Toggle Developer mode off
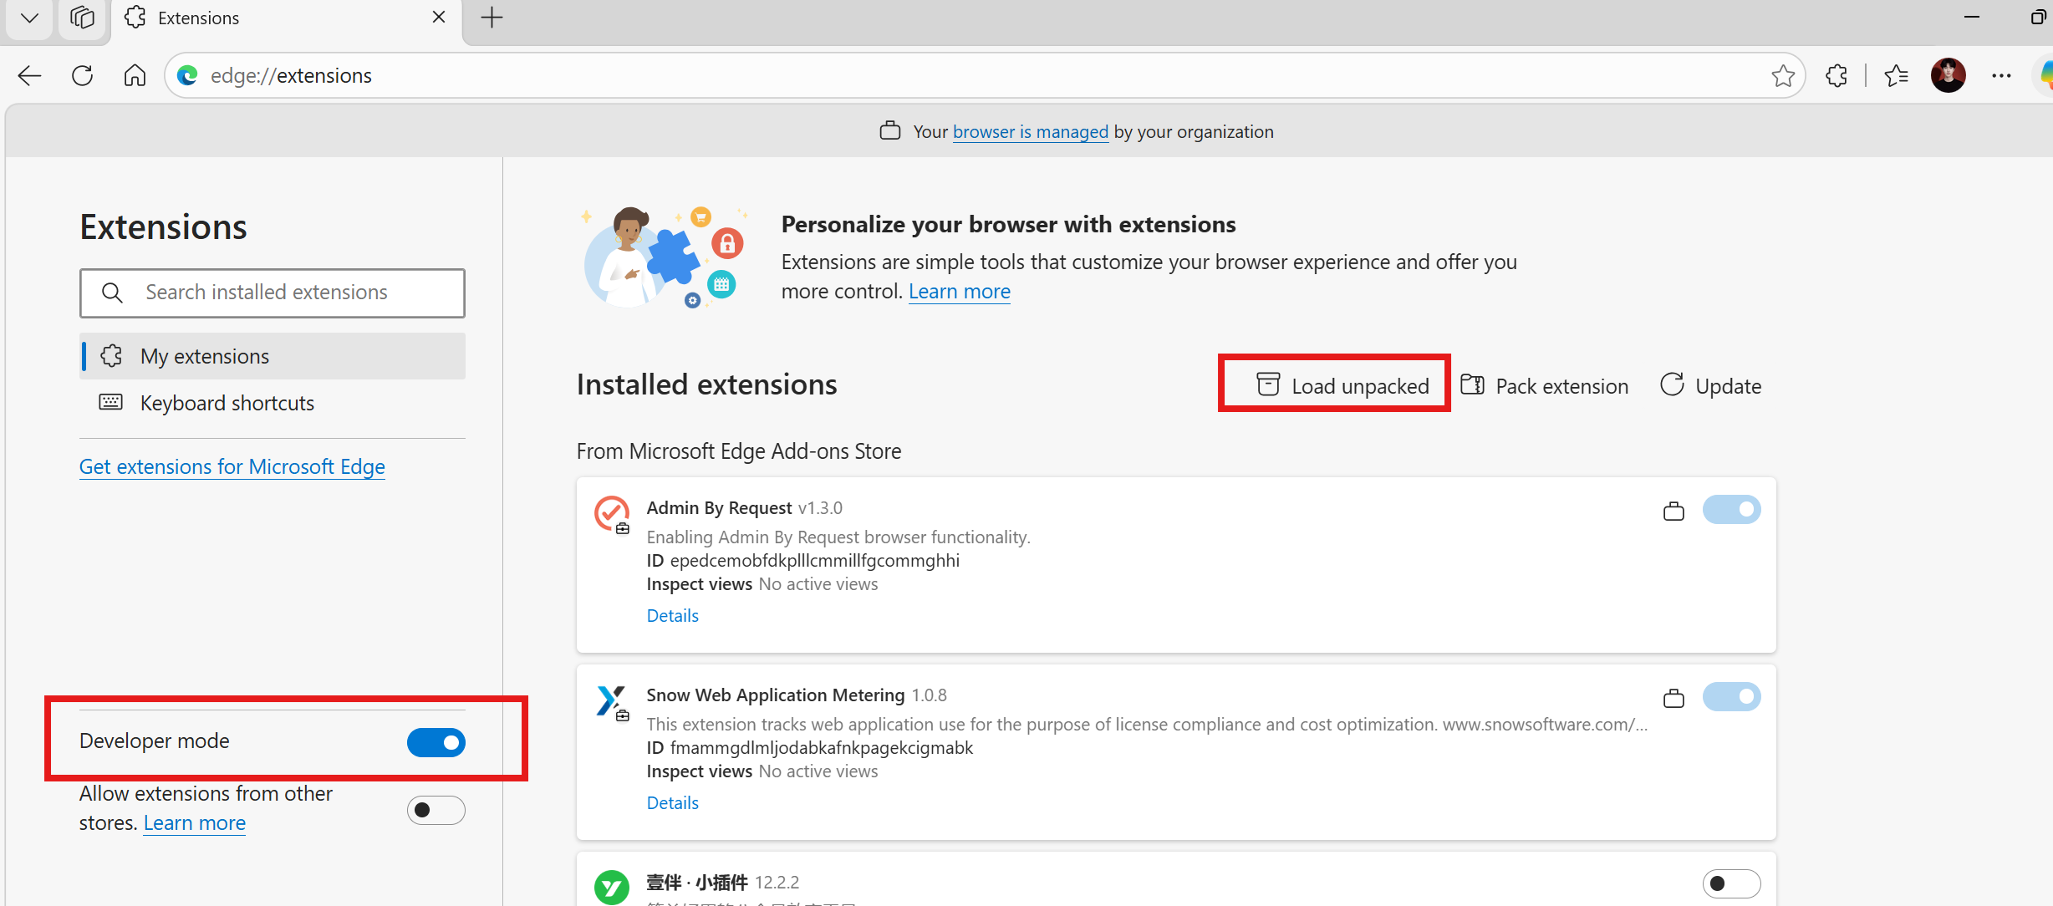This screenshot has height=906, width=2053. coord(436,742)
